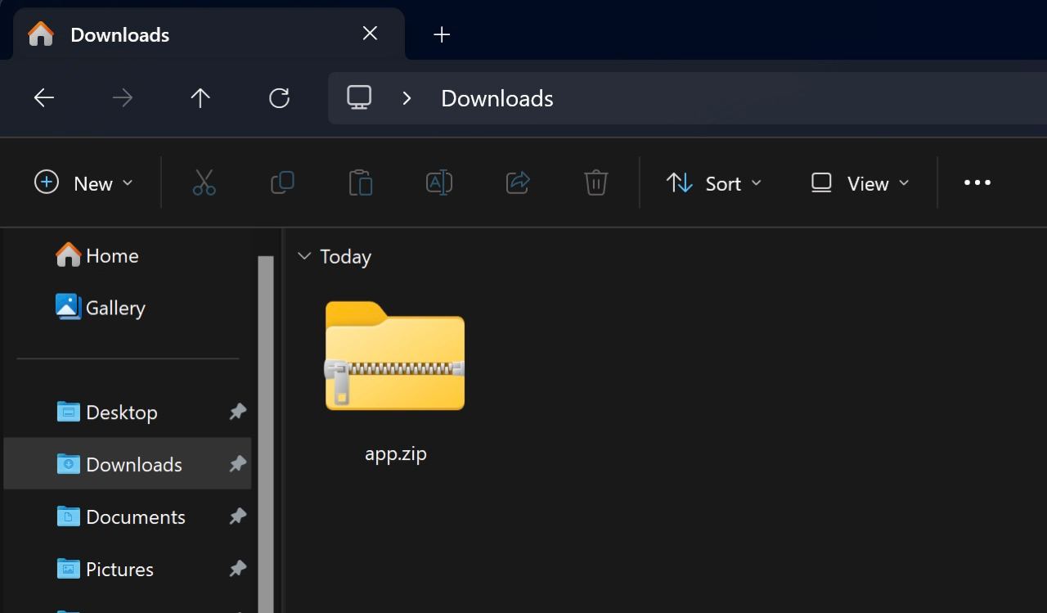The width and height of the screenshot is (1047, 613).
Task: Navigate back to previous folder
Action: (44, 98)
